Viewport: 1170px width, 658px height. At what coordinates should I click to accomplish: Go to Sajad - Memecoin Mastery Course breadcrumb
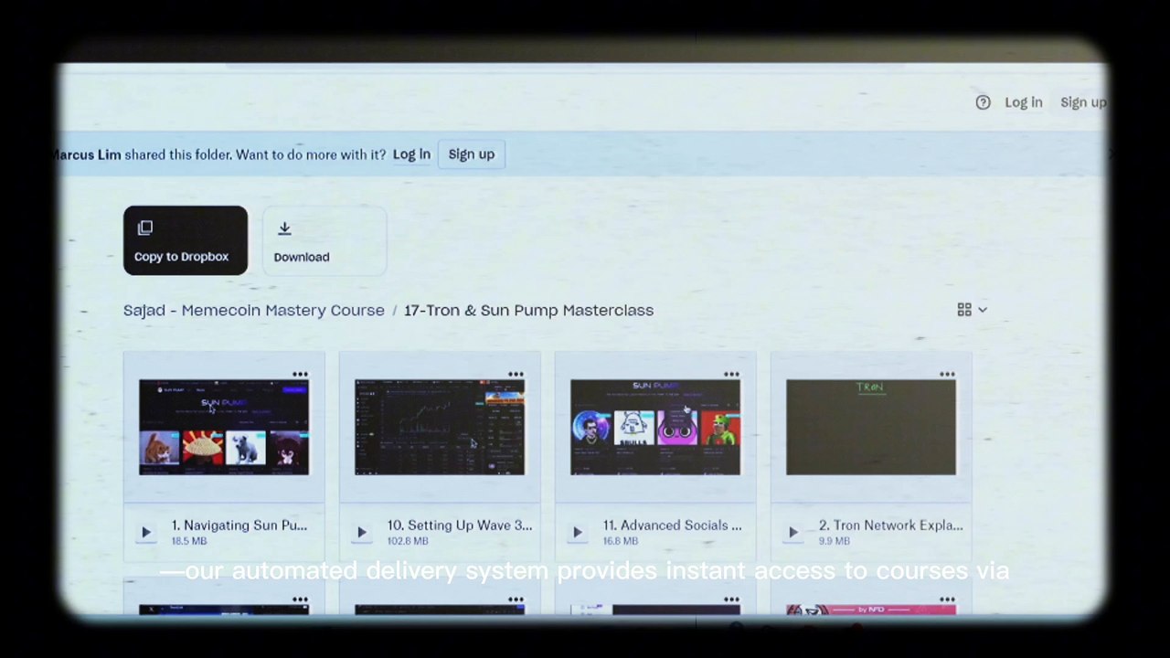(x=254, y=311)
